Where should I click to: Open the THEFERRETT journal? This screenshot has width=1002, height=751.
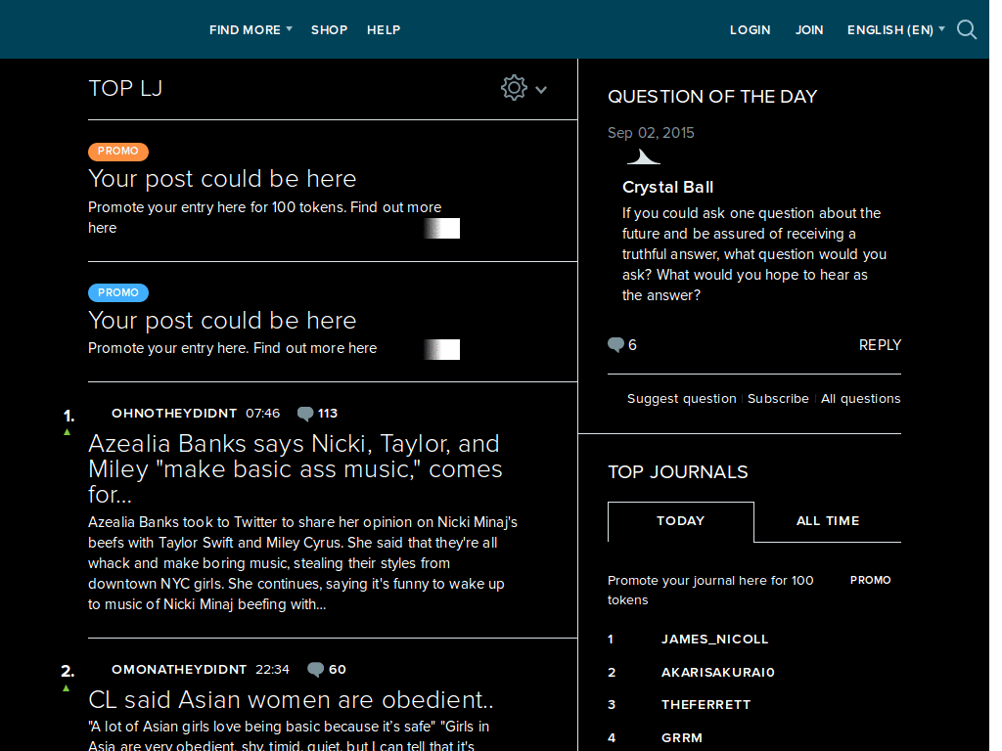coord(706,705)
